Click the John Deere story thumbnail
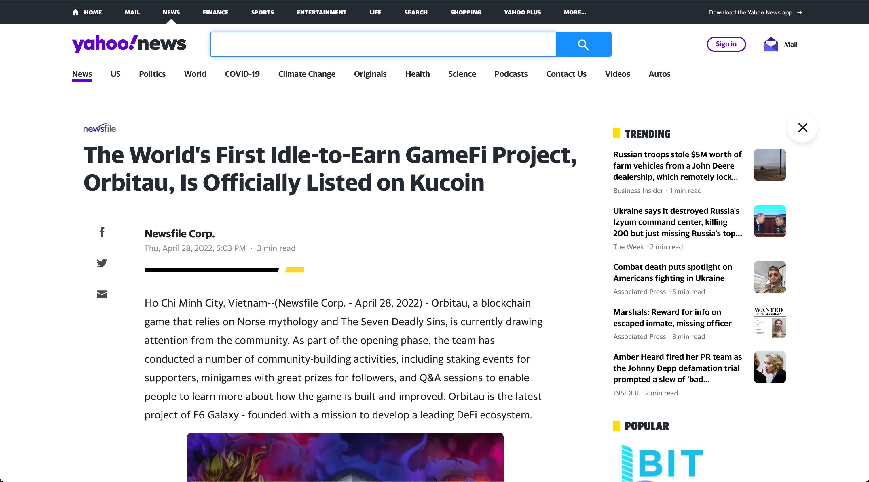The image size is (869, 482). [770, 165]
